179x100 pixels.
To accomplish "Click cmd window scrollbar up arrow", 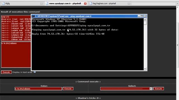I will coord(145,20).
